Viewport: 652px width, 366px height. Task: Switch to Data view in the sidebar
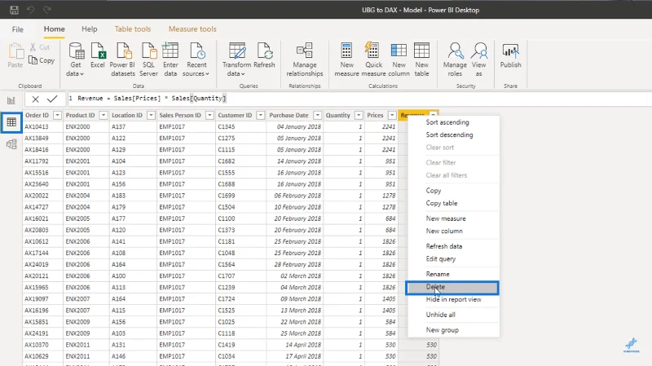click(x=11, y=122)
